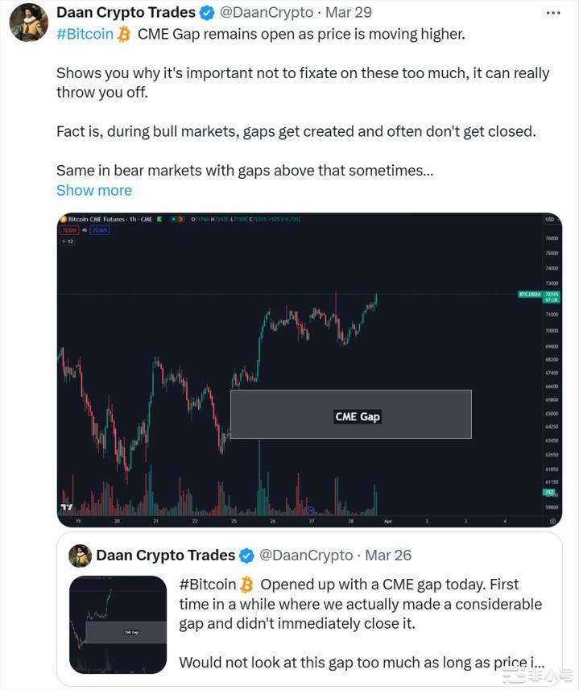
Task: Click the CME Gap label on chart
Action: 358,416
